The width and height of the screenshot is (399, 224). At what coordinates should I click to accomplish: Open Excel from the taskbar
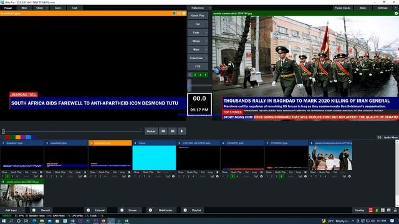[x=127, y=221]
